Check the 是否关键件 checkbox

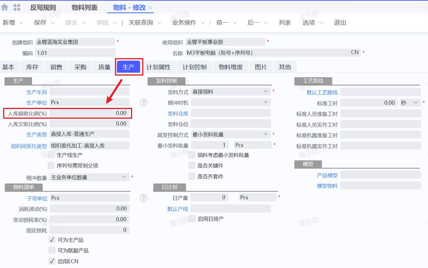tap(192, 165)
